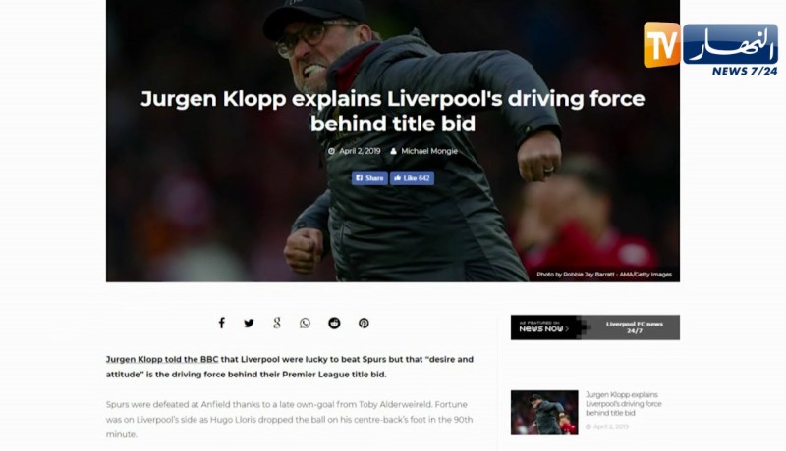Send the article through WhatsApp icon
The height and width of the screenshot is (451, 786).
click(305, 324)
